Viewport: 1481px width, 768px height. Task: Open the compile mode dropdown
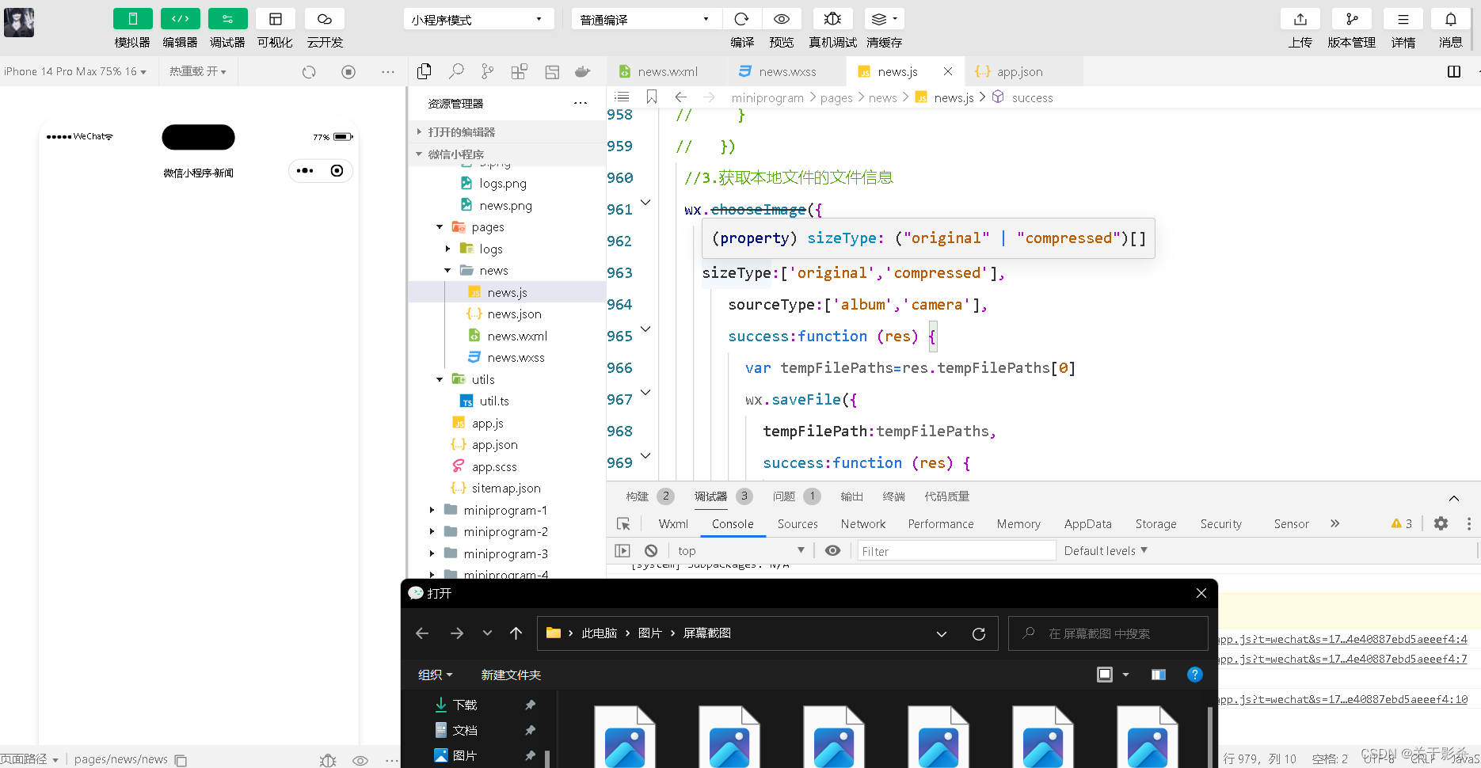(645, 19)
